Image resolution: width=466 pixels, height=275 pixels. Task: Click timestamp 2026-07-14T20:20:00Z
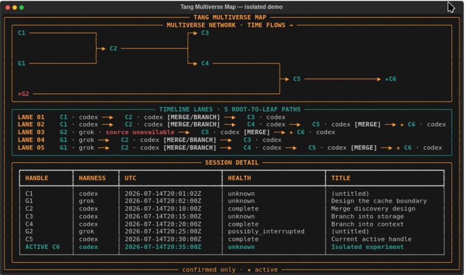(x=163, y=224)
